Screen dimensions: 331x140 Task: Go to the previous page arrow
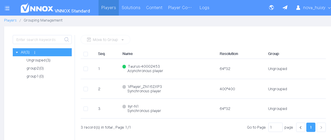point(301,127)
